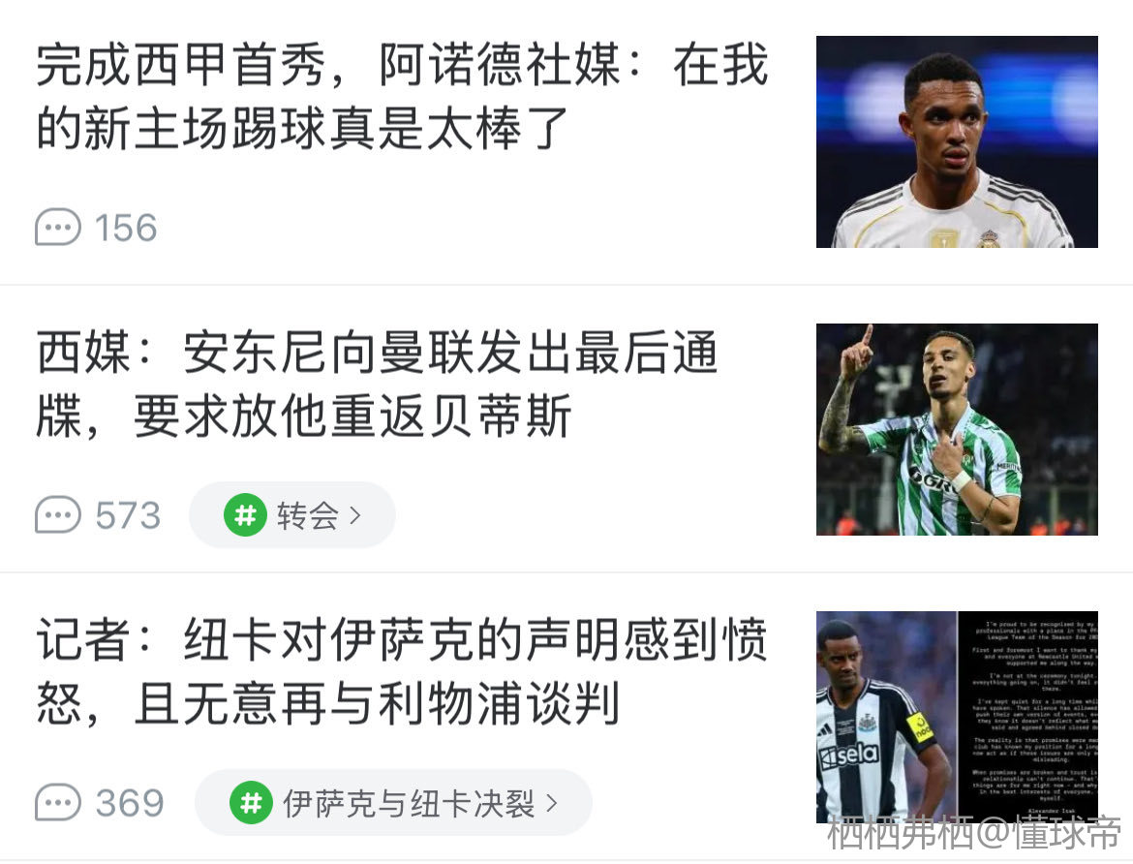Open the 伊萨克与纽卡决裂 topic tag

click(x=393, y=803)
